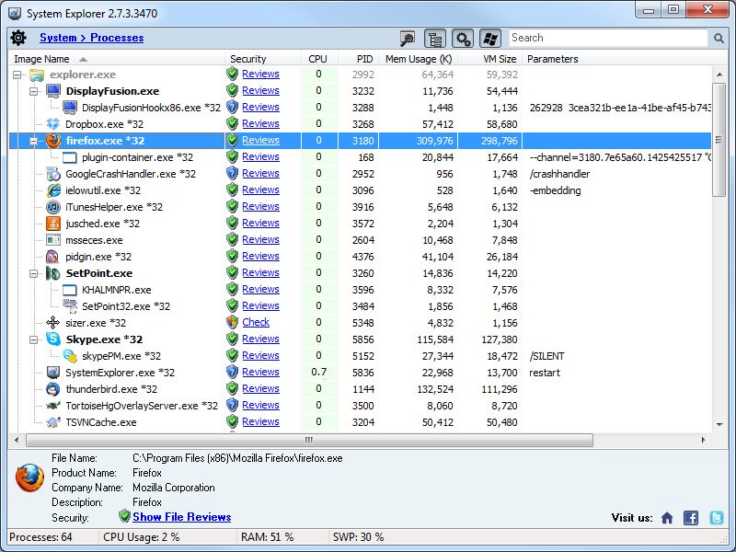Click the Twitter icon next to Visit us

pyautogui.click(x=714, y=517)
